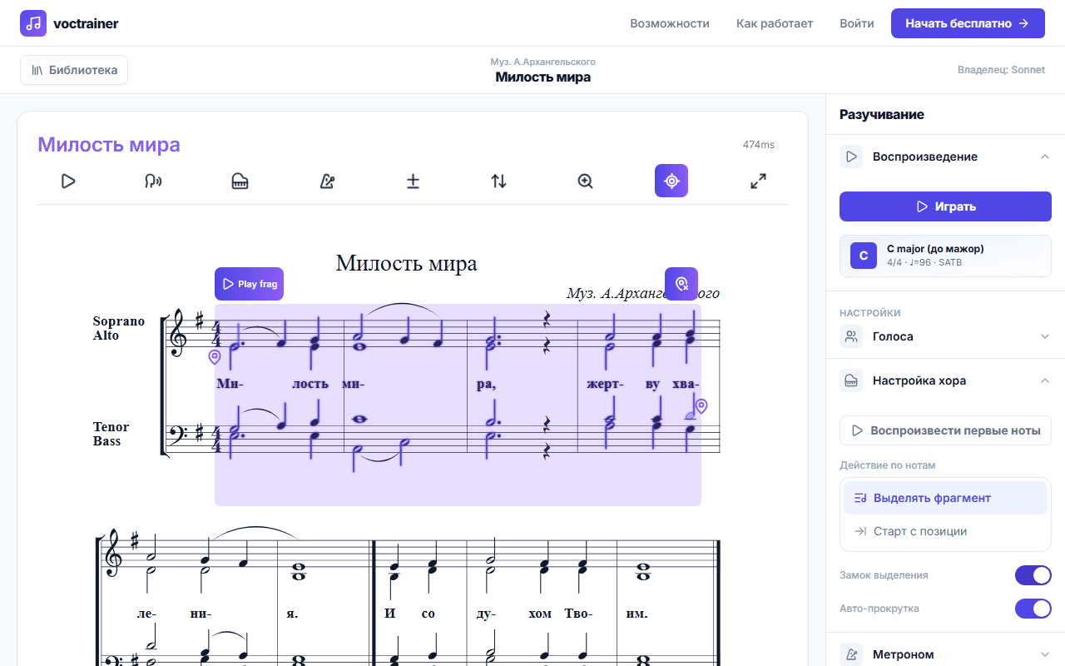Click the Alto part label
Image resolution: width=1065 pixels, height=666 pixels.
106,335
